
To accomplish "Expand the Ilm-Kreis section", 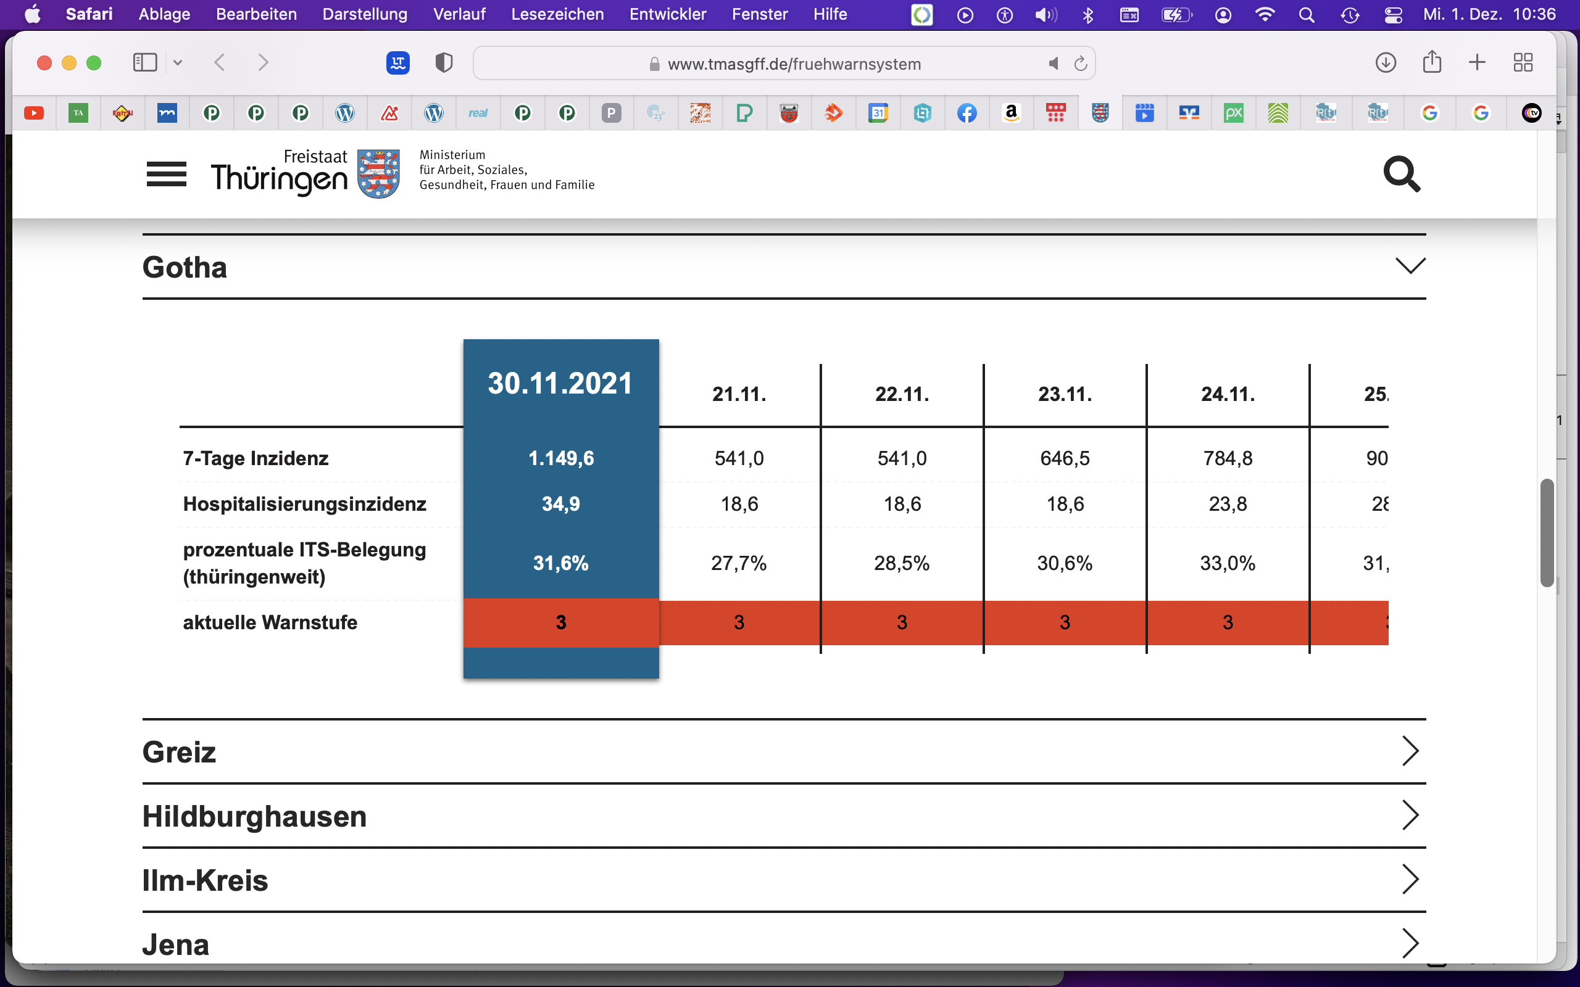I will click(x=783, y=880).
